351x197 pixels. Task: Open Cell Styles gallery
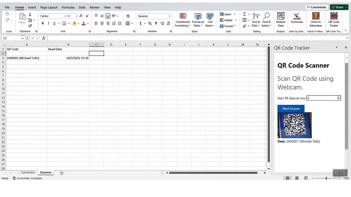tap(210, 20)
